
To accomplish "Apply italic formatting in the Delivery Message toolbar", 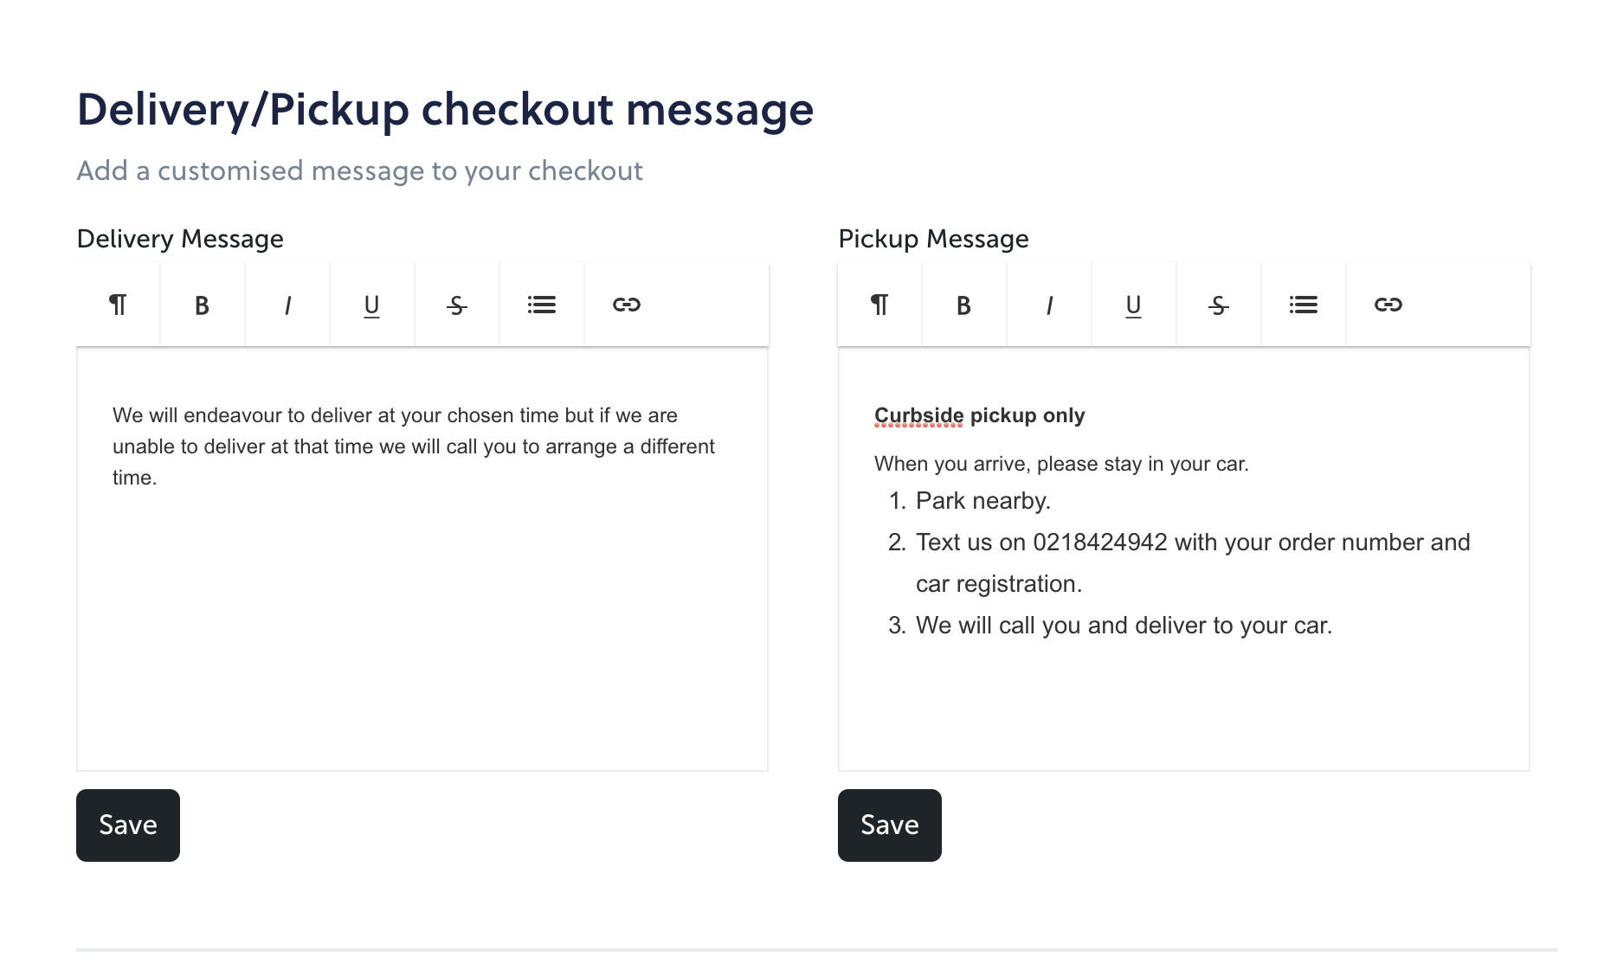I will (x=287, y=305).
